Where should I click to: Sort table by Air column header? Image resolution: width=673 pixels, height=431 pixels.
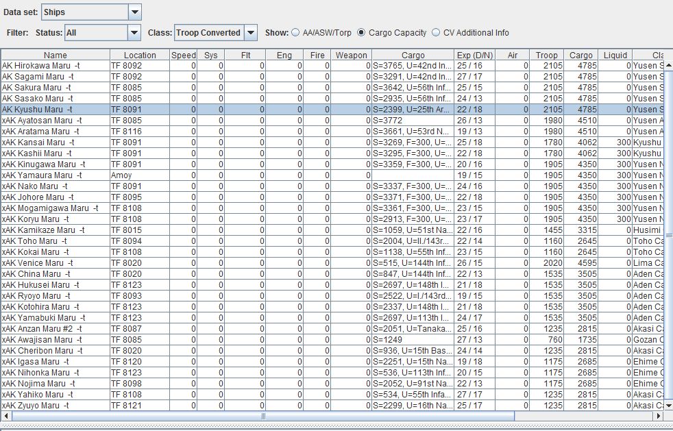(x=513, y=55)
